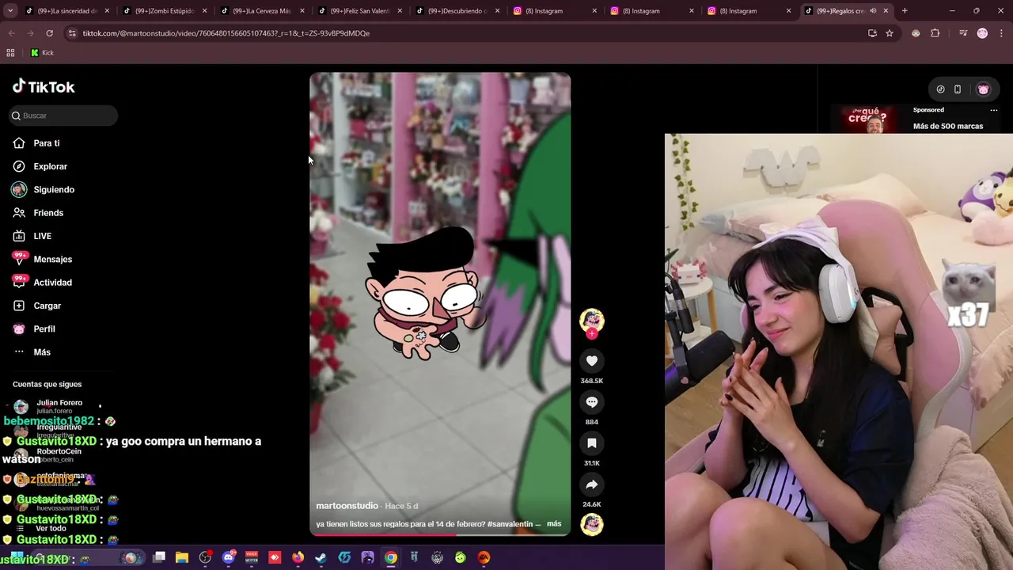1013x570 pixels.
Task: Close the Regalos TikTok tab
Action: pyautogui.click(x=886, y=11)
